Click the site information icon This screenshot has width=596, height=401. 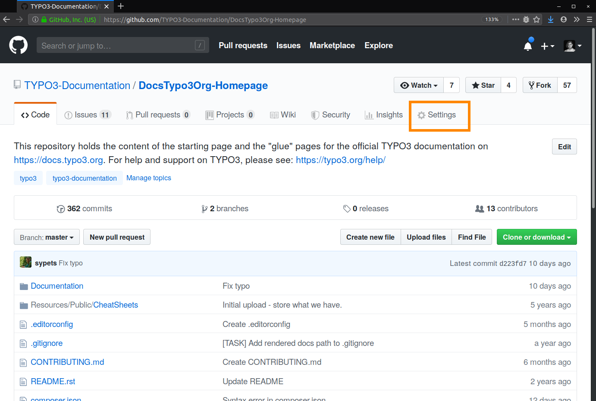tap(35, 19)
